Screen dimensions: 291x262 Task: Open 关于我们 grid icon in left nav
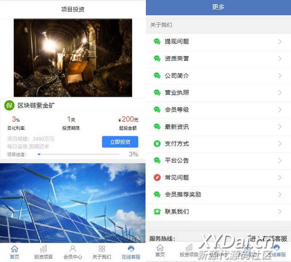pos(102,249)
